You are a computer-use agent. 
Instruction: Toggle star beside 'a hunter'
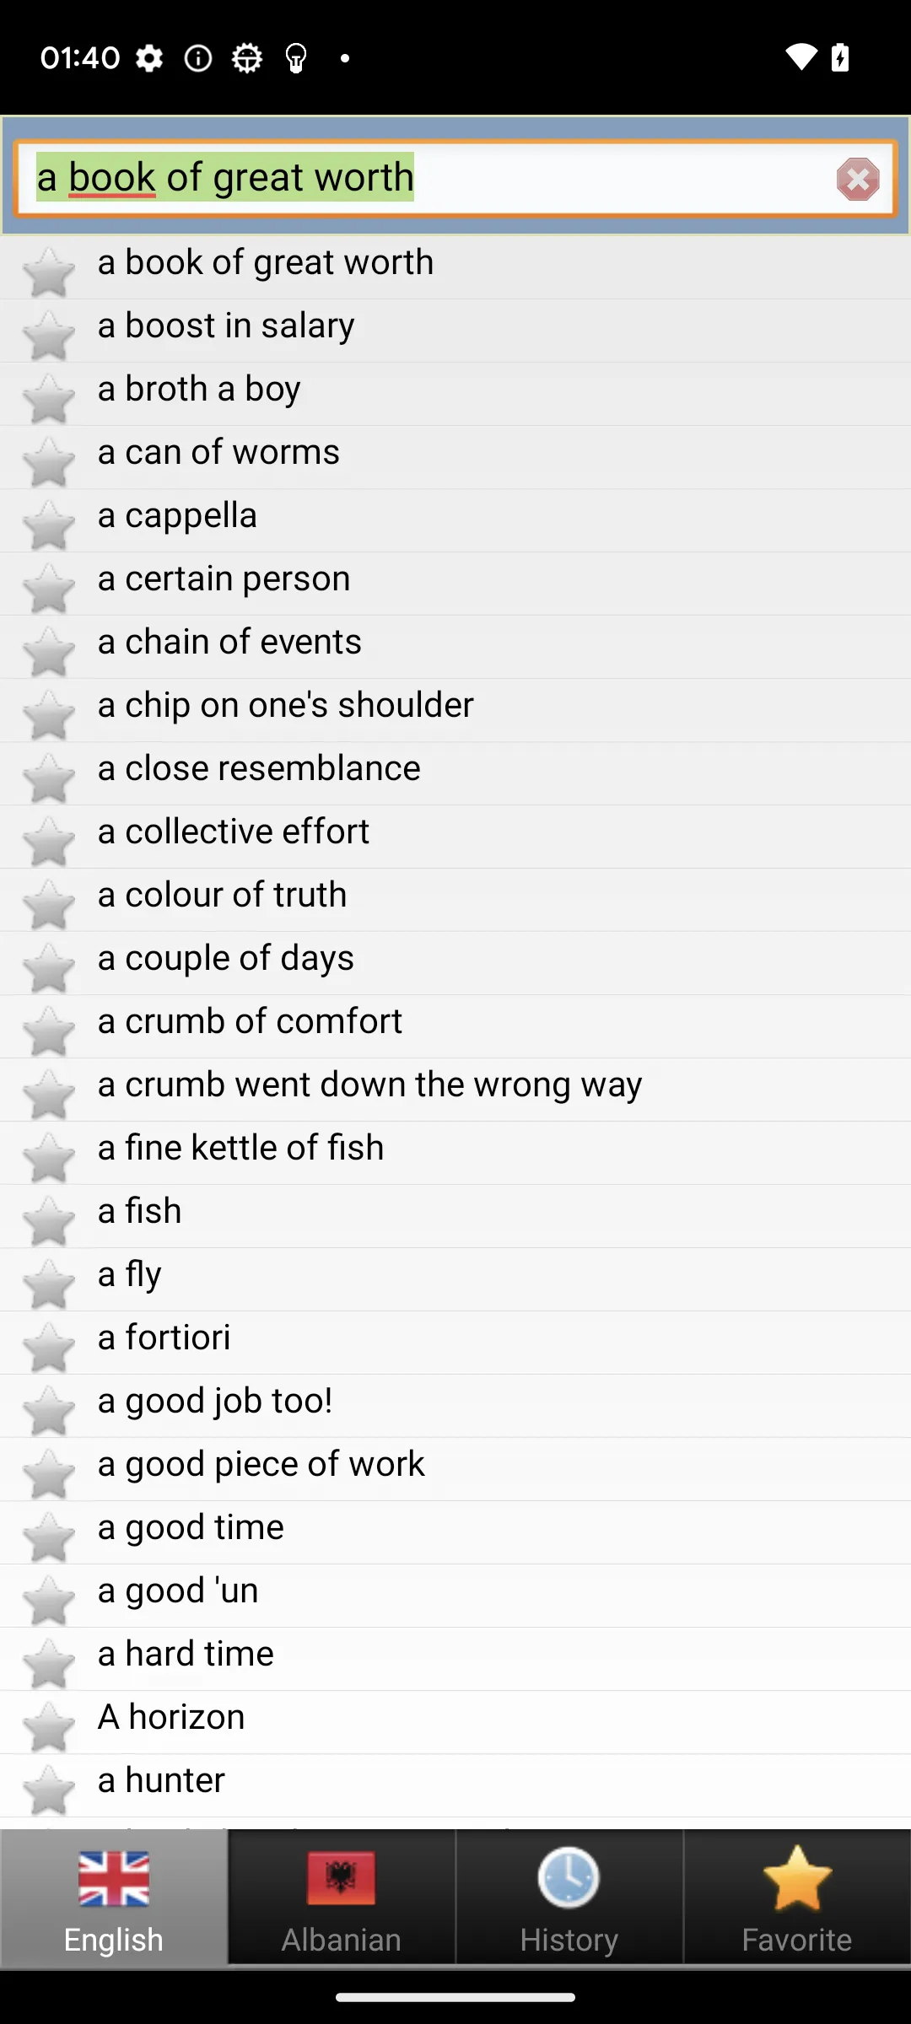(49, 1790)
